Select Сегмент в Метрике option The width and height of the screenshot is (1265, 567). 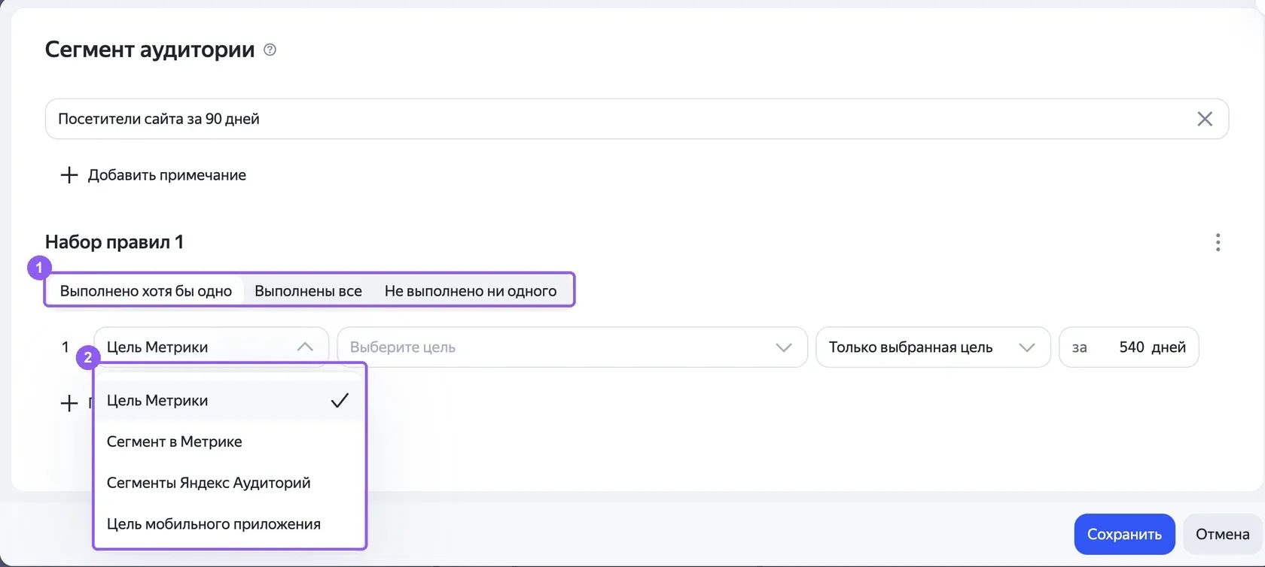point(229,442)
